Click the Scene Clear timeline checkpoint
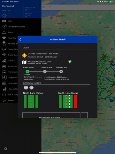Image resolution: width=115 pixels, height=154 pixels. [61, 72]
